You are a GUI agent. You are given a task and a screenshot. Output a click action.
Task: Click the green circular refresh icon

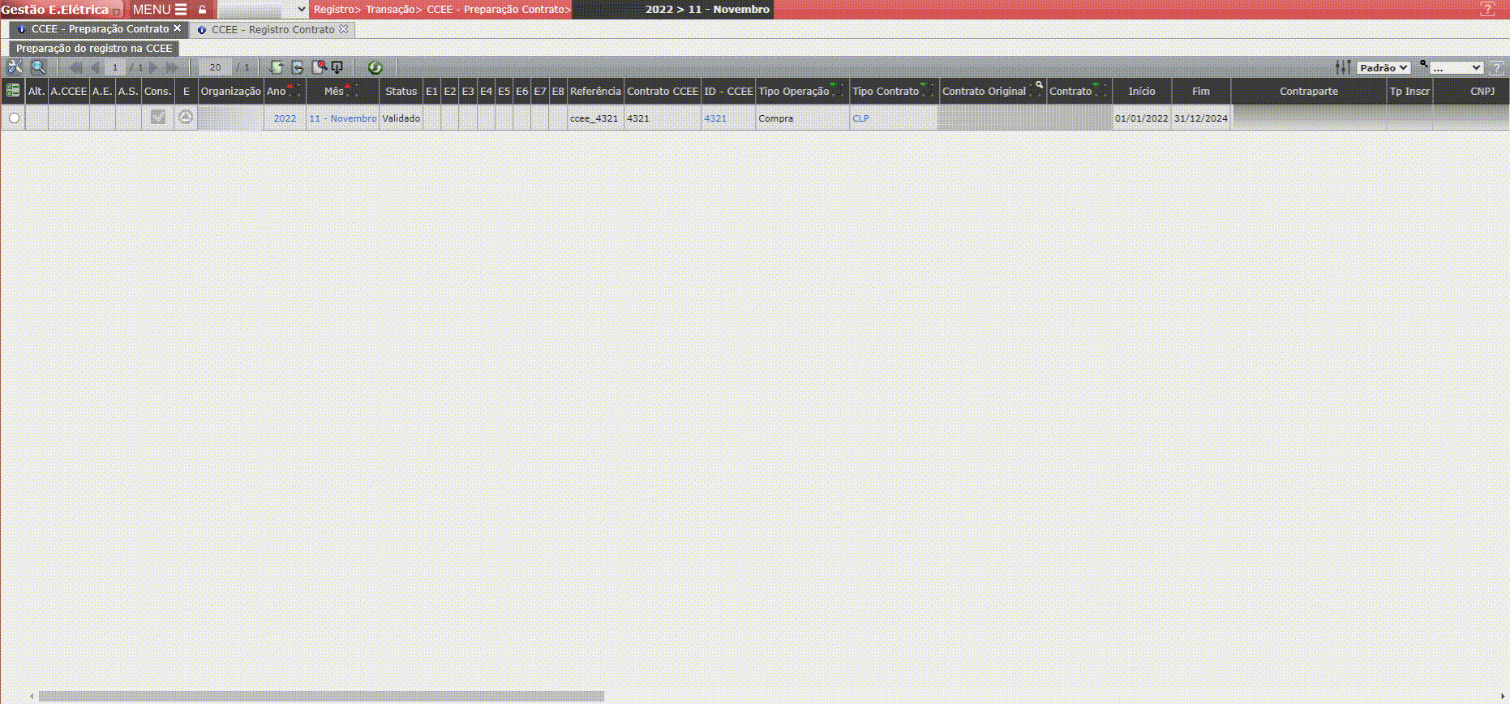pyautogui.click(x=375, y=67)
